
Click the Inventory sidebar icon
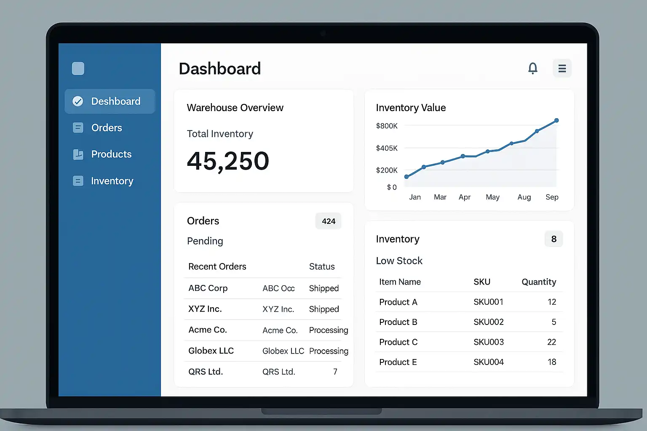78,181
